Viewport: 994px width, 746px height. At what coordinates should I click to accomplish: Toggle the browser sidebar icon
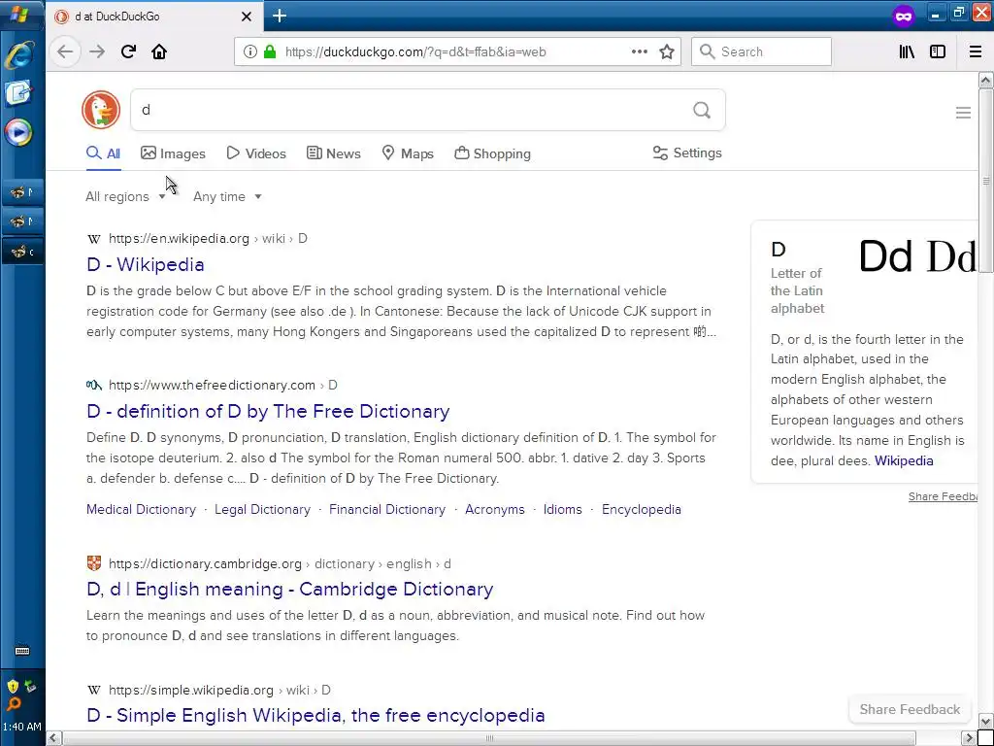point(938,52)
